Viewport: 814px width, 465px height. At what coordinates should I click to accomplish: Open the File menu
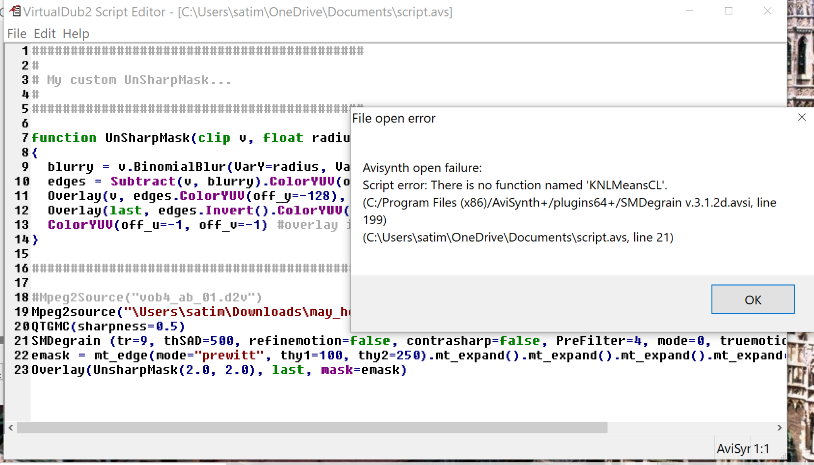tap(17, 34)
